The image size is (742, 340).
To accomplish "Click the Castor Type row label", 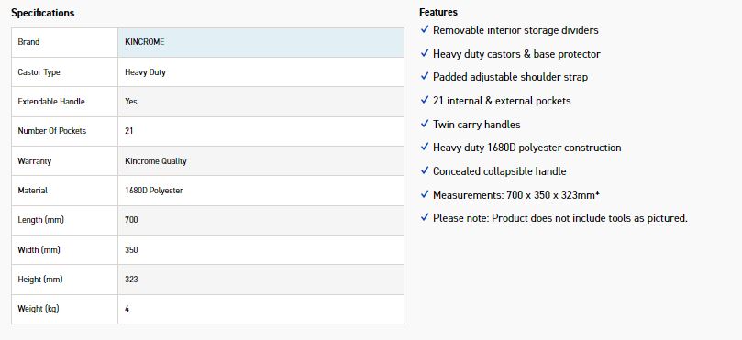I will pyautogui.click(x=39, y=72).
